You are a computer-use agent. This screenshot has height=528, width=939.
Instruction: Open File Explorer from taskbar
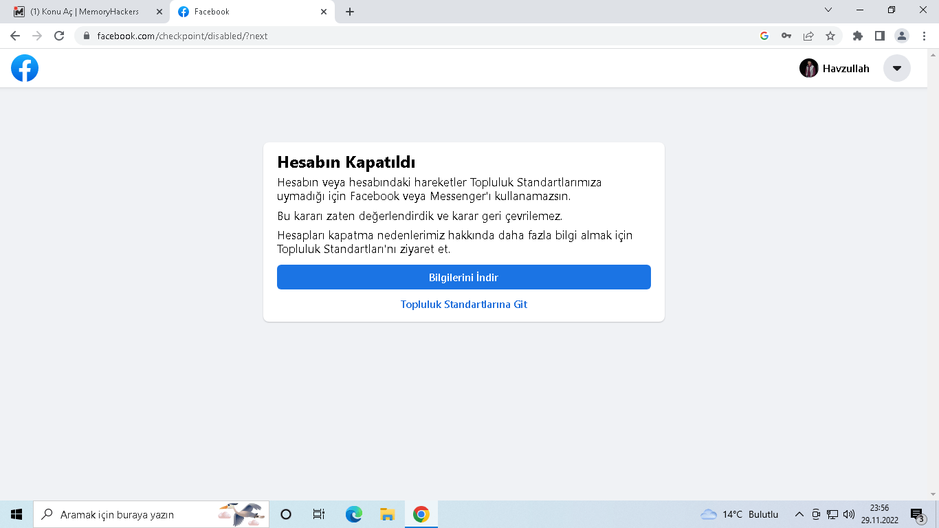point(387,514)
